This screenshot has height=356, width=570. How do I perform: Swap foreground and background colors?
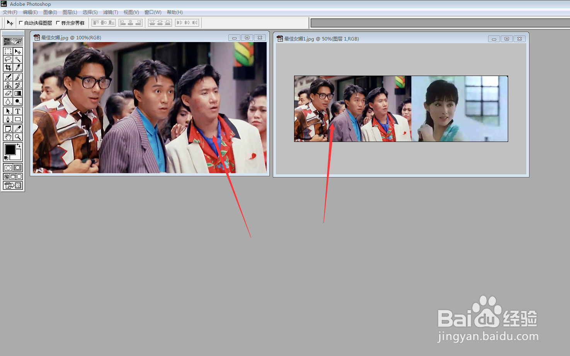(x=19, y=145)
